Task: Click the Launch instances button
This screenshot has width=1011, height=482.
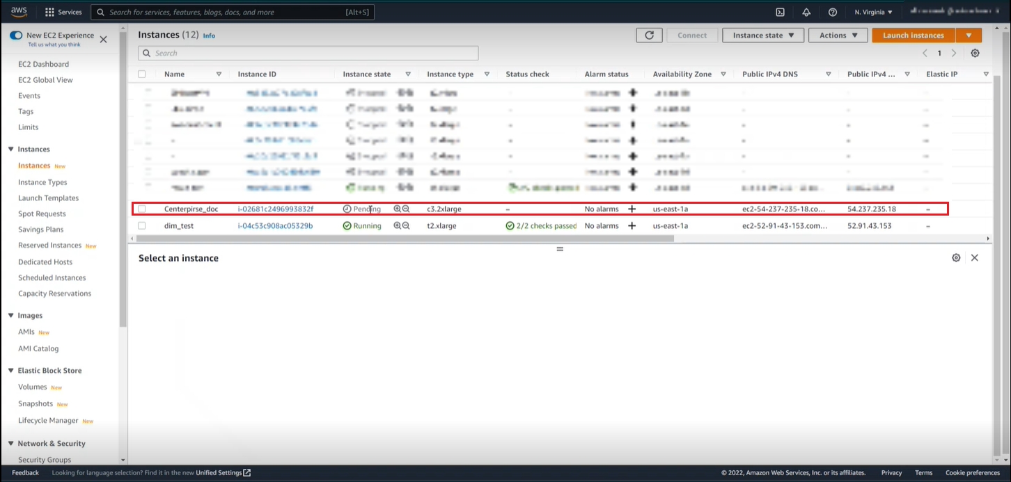Action: click(x=913, y=35)
